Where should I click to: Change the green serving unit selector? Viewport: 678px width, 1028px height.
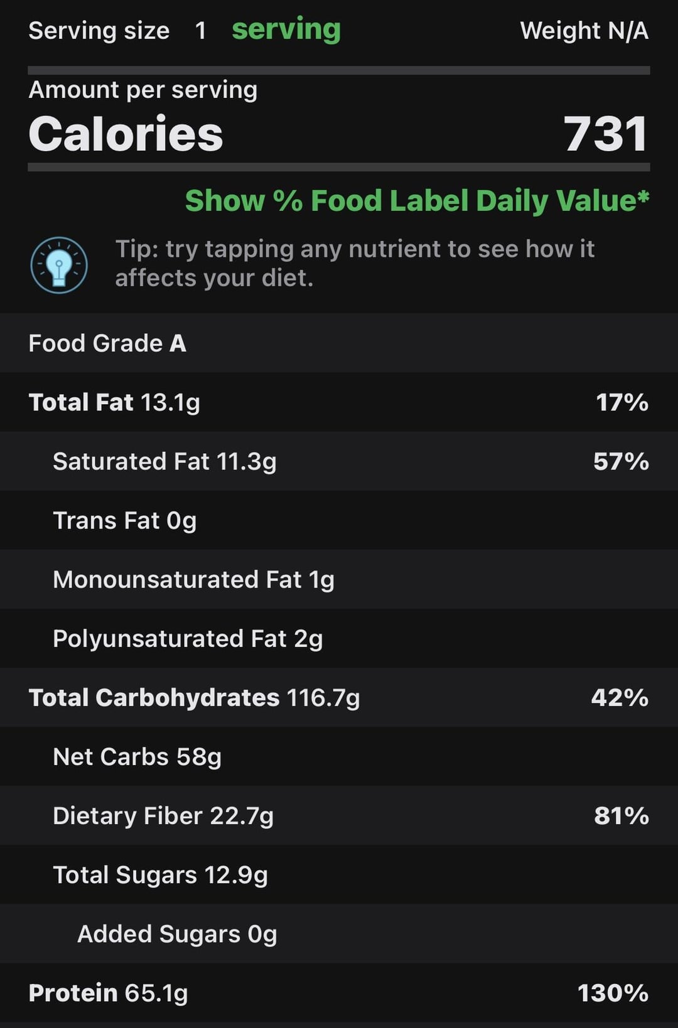click(x=286, y=29)
